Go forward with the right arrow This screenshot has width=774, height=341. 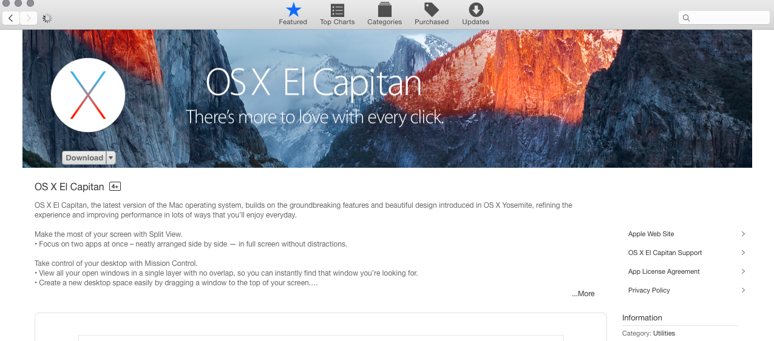pos(29,18)
